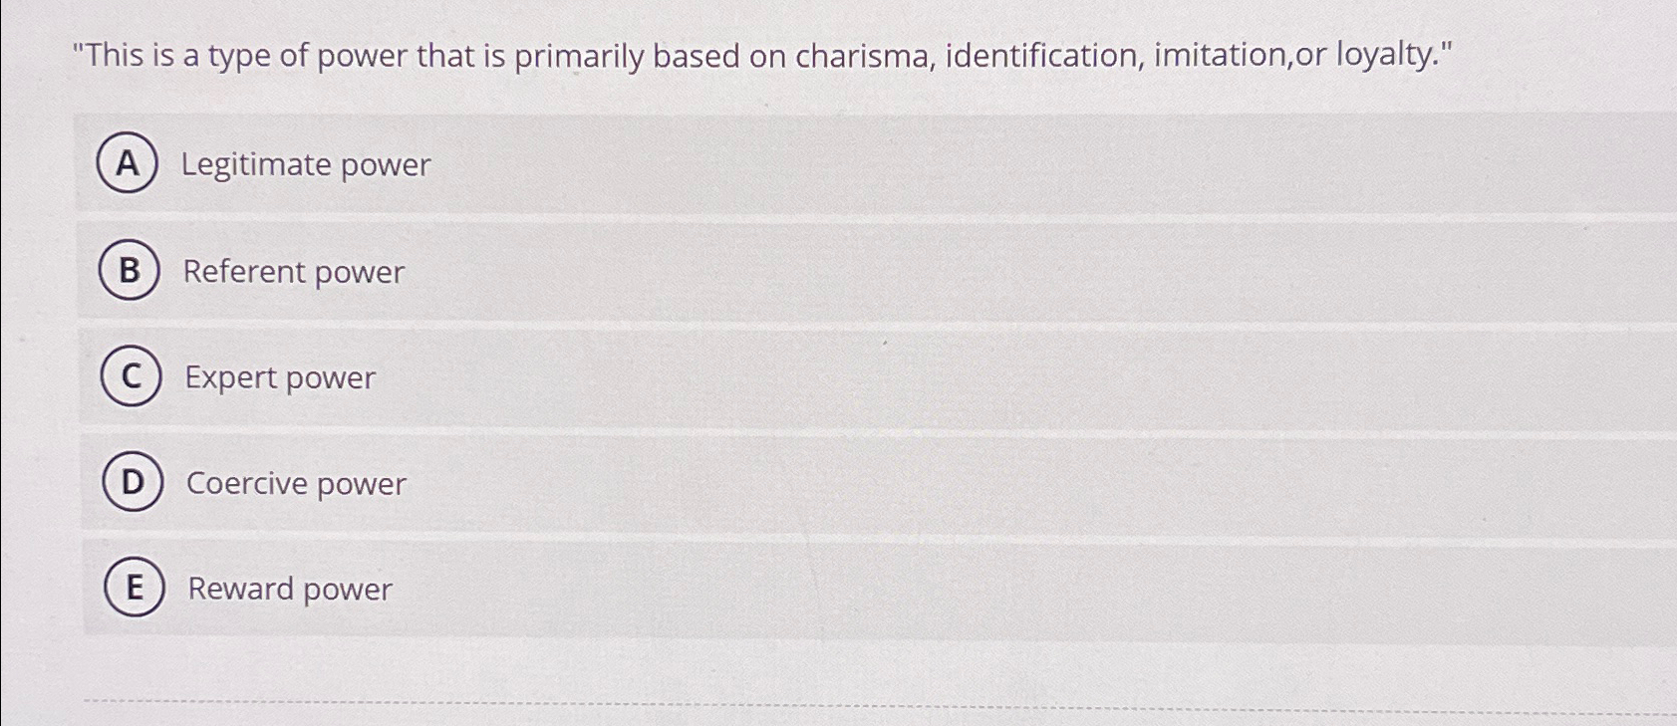Click the Referent power answer text

coord(294,272)
